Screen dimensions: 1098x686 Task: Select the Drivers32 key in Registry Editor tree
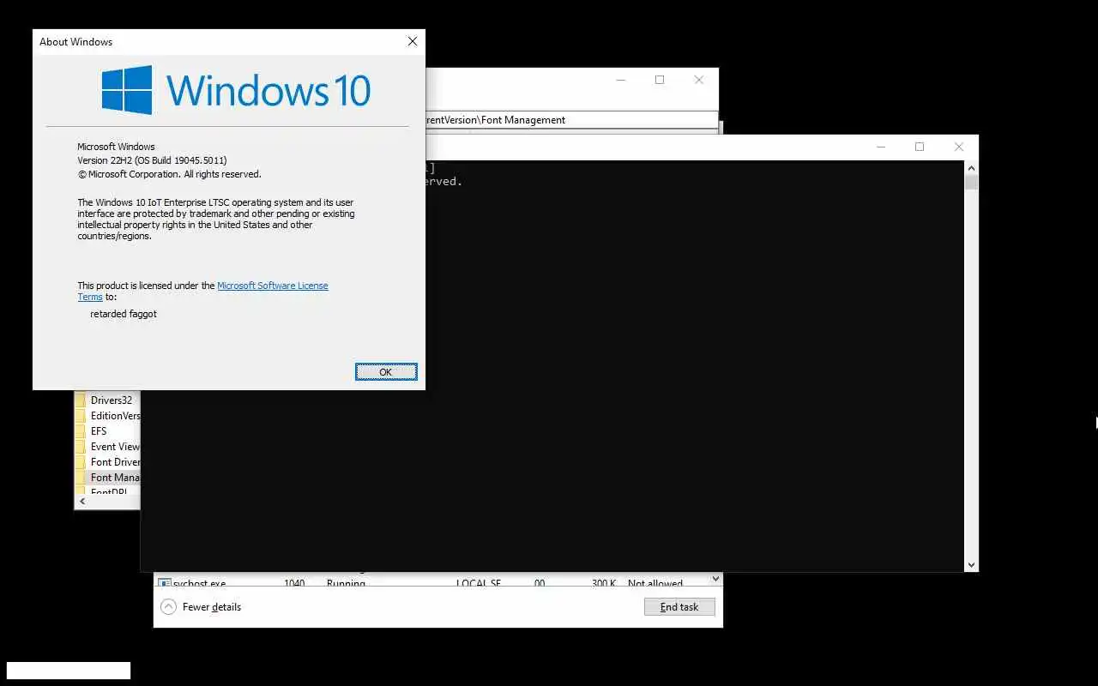pos(112,400)
